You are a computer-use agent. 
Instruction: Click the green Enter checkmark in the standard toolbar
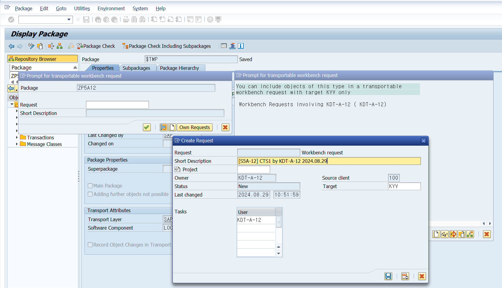pos(11,20)
